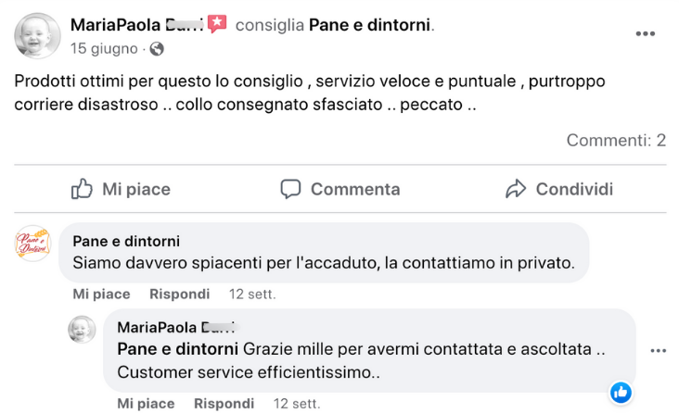Open Pane e dintorni link in post header

click(369, 25)
